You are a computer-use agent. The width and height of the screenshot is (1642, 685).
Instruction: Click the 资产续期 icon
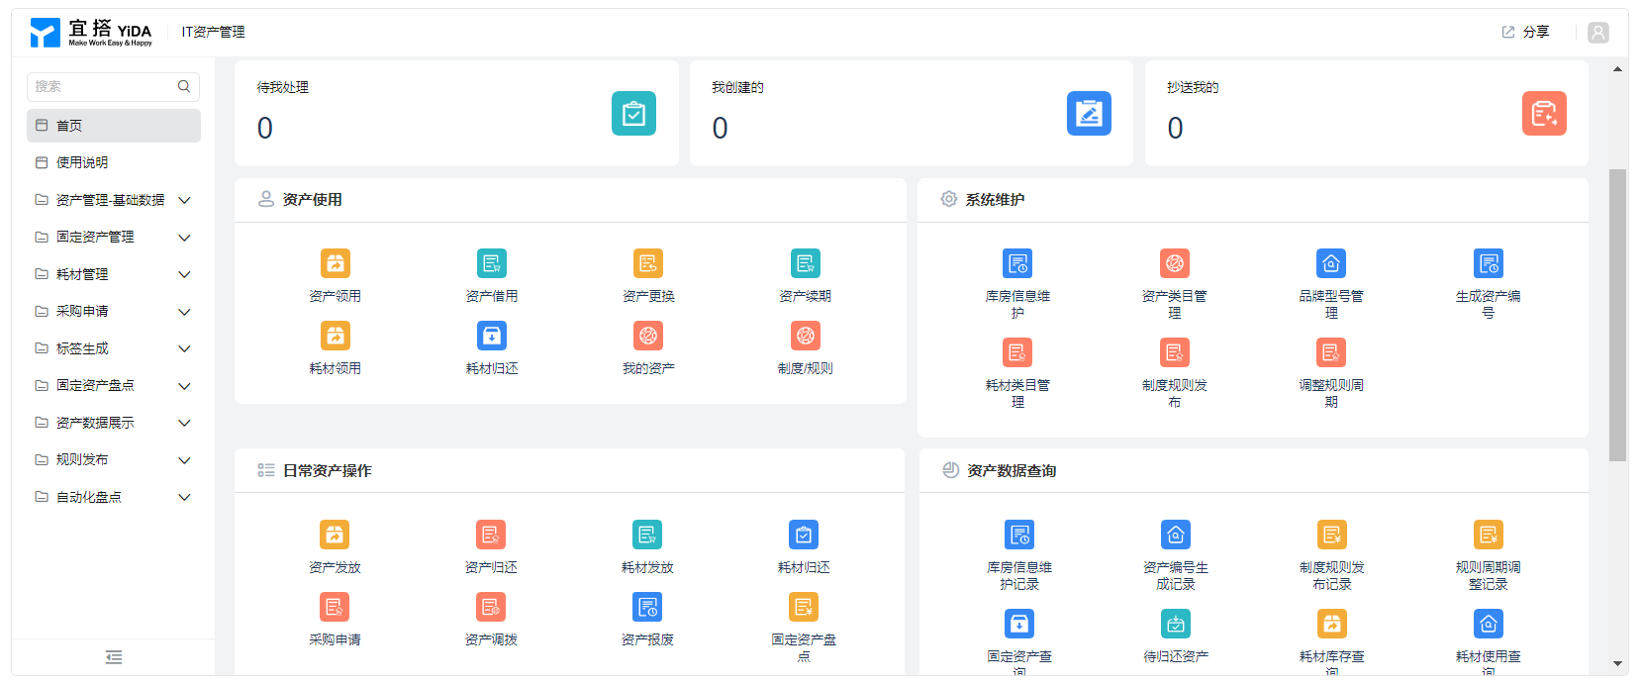tap(806, 263)
